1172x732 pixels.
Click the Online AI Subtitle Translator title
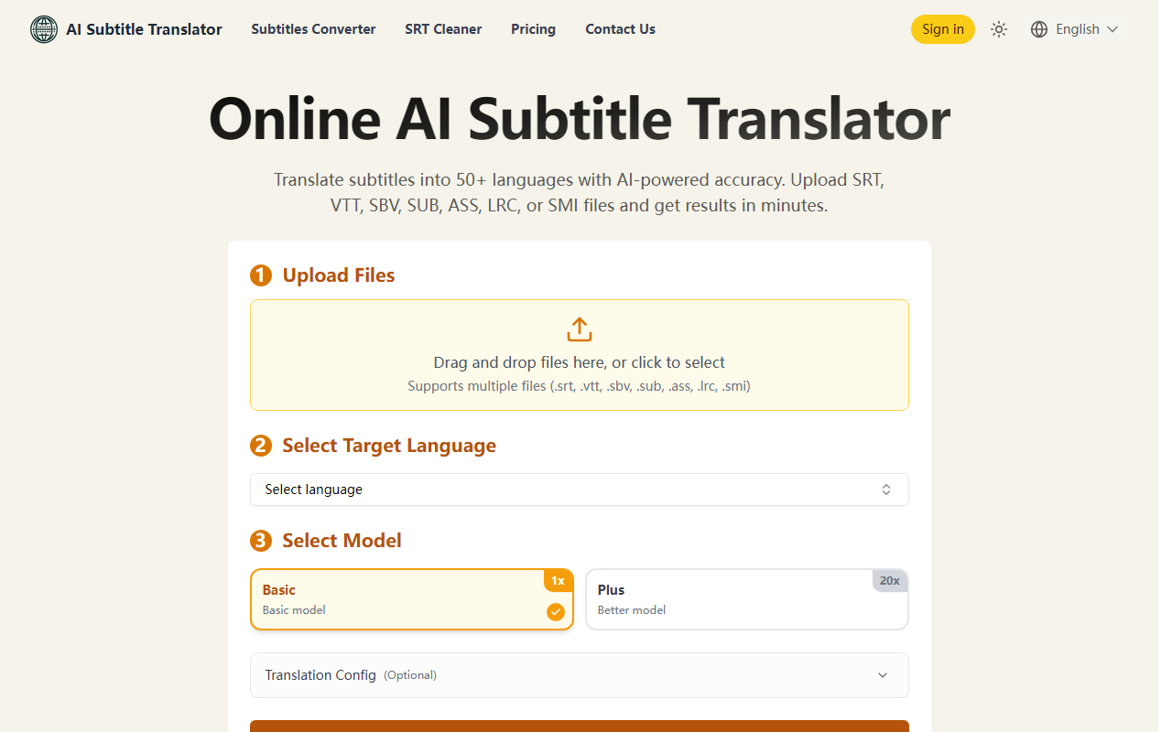point(580,119)
